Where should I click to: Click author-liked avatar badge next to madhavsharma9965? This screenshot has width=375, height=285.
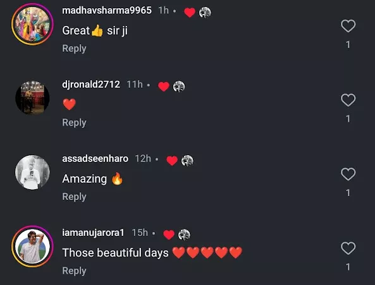[205, 13]
